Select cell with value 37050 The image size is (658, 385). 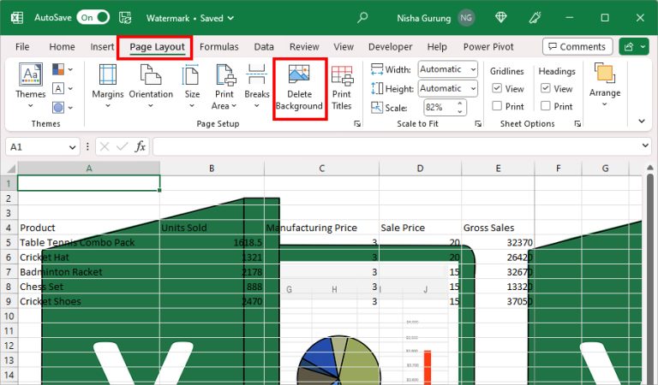click(498, 301)
